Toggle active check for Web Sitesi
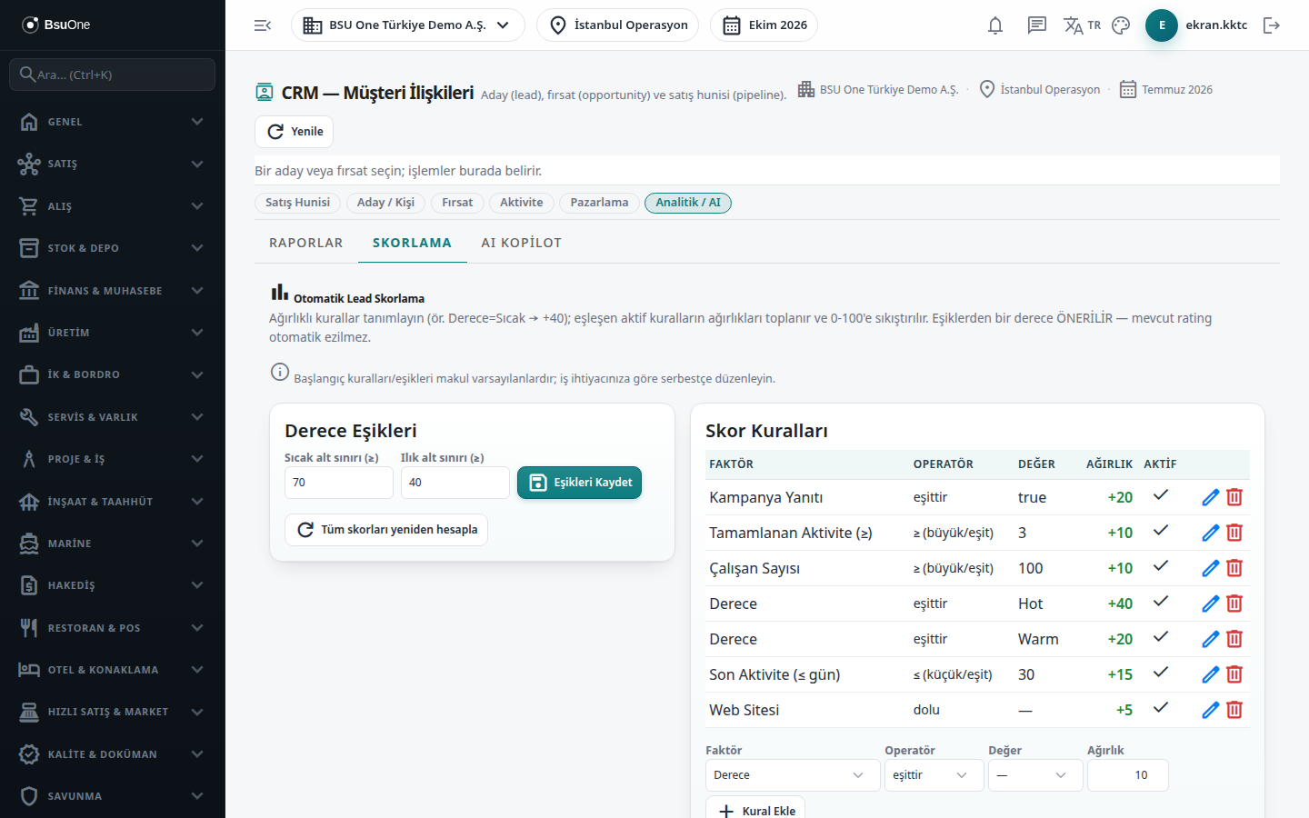Viewport: 1309px width, 818px height. click(x=1161, y=708)
